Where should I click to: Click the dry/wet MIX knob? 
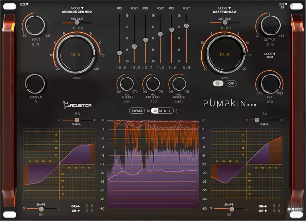tap(270, 83)
